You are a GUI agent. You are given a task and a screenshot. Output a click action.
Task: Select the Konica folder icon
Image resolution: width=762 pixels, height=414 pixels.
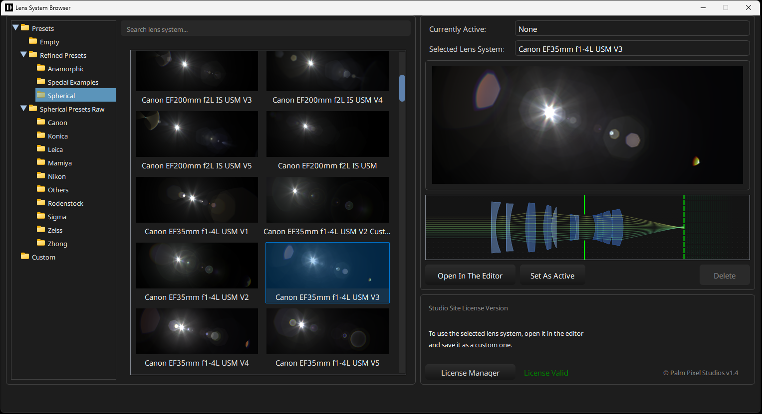click(x=42, y=136)
